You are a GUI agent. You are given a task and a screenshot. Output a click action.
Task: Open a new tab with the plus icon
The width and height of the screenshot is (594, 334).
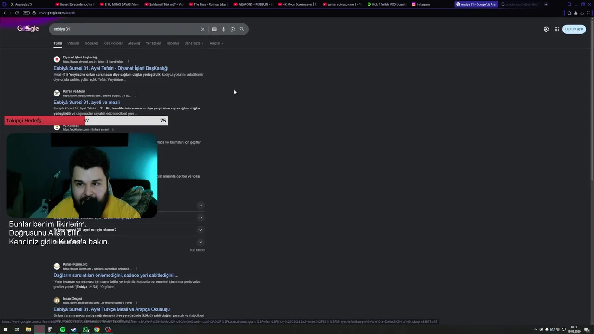(546, 4)
